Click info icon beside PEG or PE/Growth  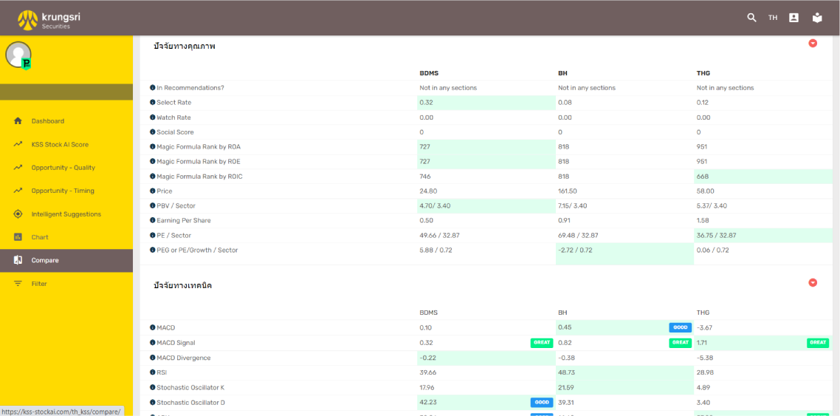coord(153,250)
